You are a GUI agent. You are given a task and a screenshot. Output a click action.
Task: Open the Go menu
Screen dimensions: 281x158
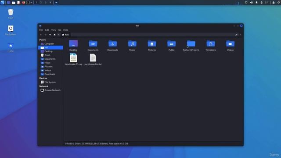60,30
